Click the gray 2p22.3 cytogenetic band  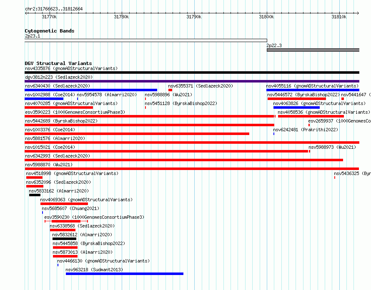[313, 50]
